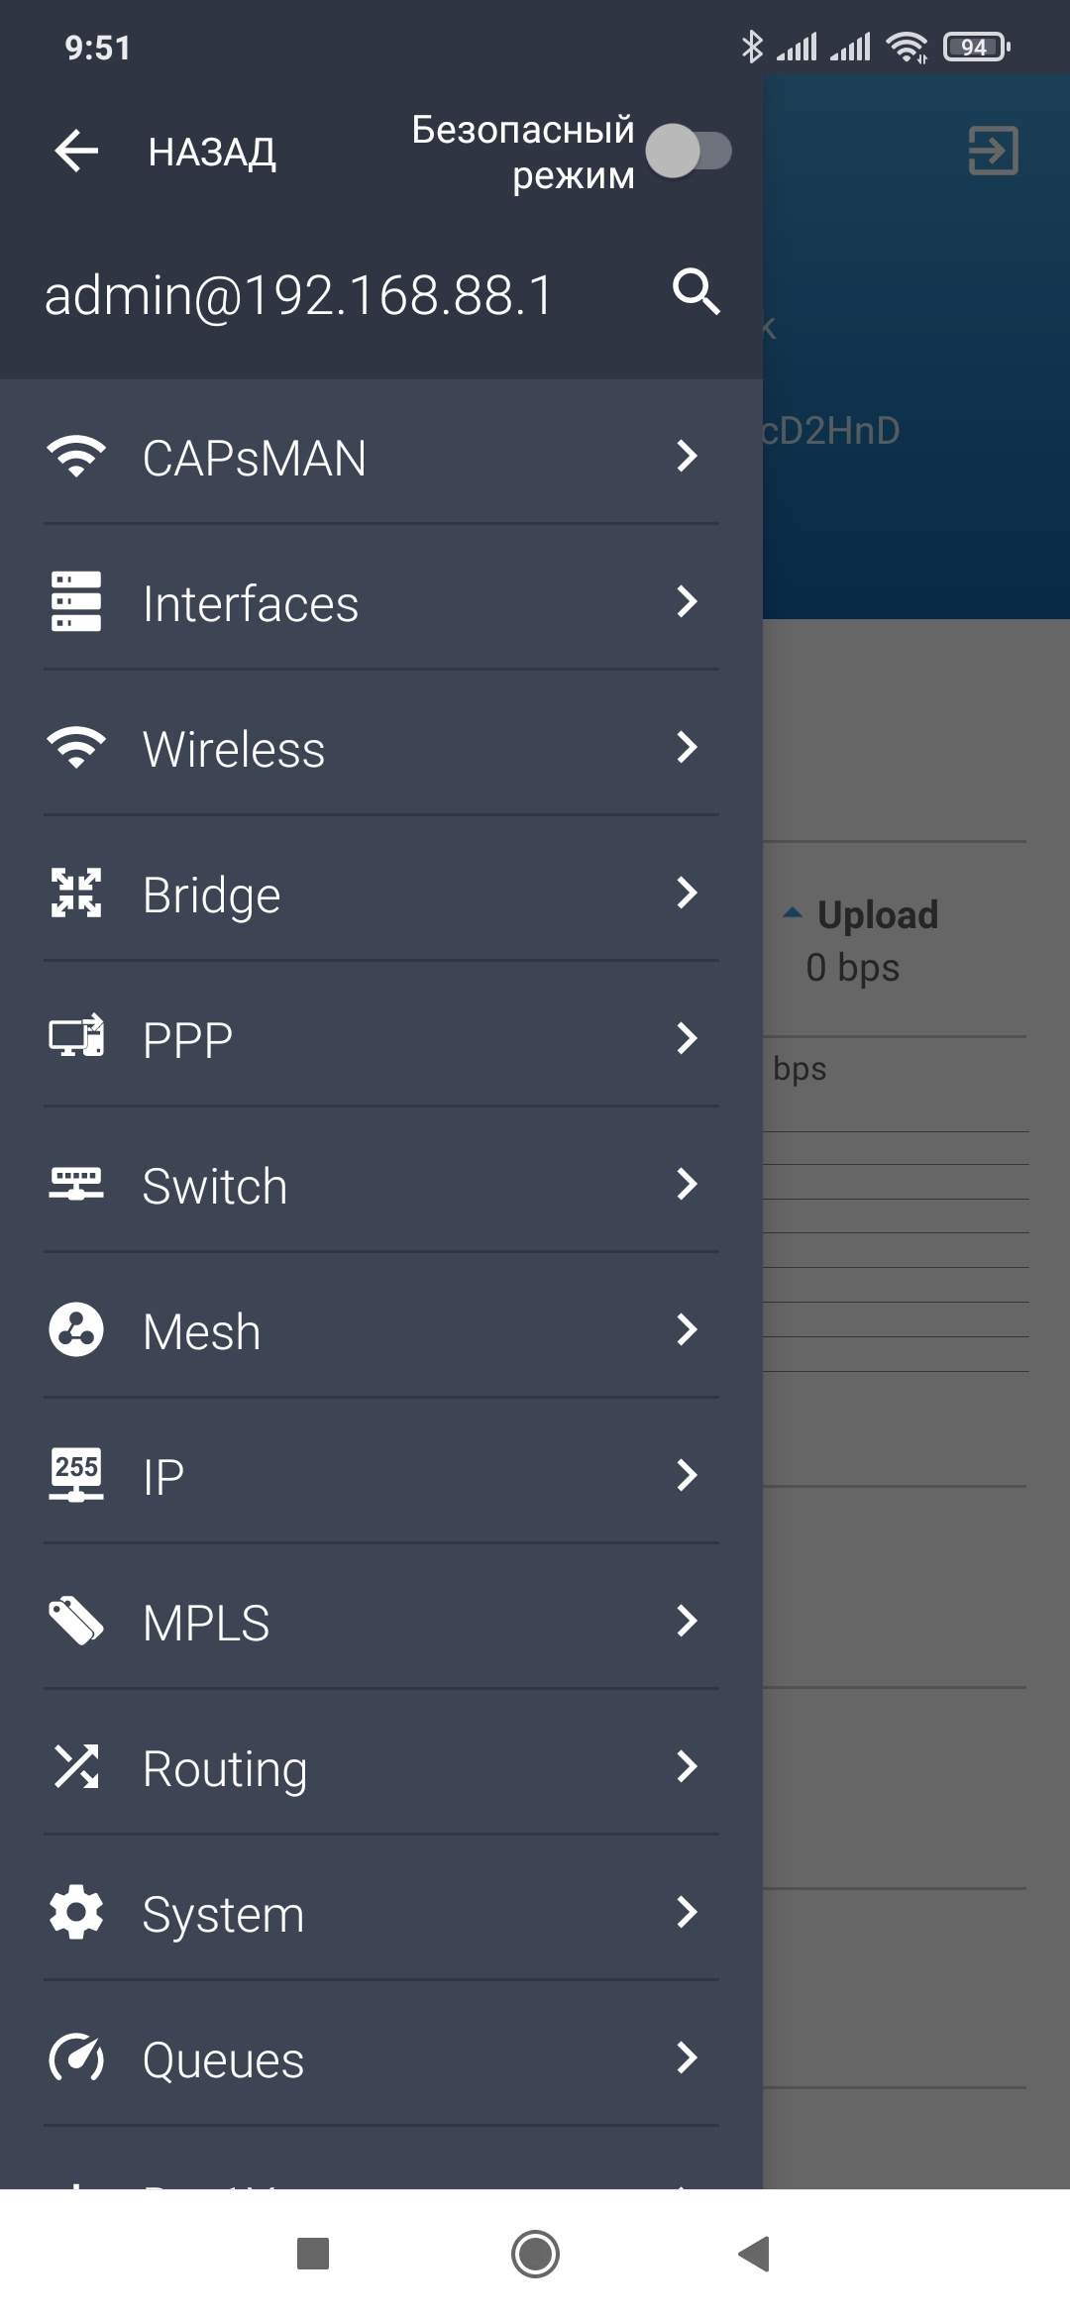
Task: Tap the back arrow icon
Action: [x=76, y=152]
